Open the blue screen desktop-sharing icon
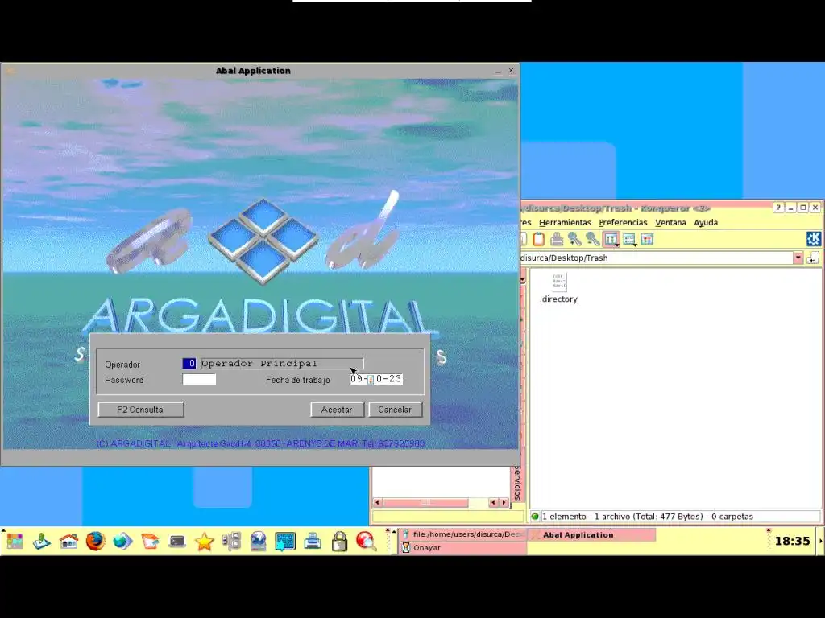The width and height of the screenshot is (825, 618). point(285,542)
